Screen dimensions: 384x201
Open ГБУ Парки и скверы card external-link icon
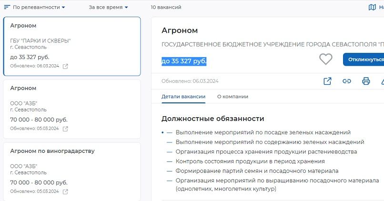(65, 66)
